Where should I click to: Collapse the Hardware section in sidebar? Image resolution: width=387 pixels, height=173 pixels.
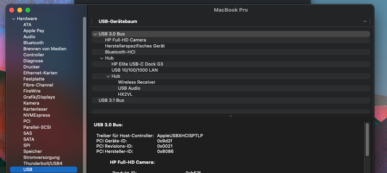(14, 19)
